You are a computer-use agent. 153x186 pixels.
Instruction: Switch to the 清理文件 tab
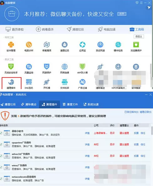[70, 104]
